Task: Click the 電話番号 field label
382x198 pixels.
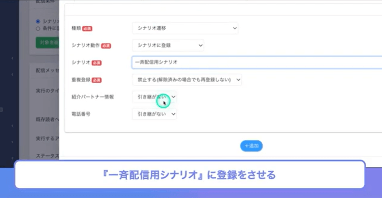Action: pos(81,114)
